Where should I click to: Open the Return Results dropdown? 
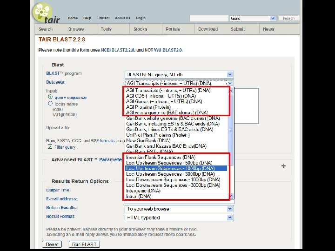click(179, 209)
